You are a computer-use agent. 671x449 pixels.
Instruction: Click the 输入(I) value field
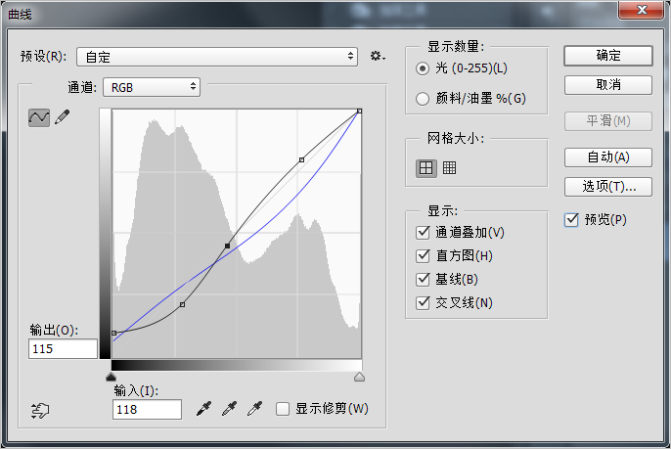pos(147,410)
